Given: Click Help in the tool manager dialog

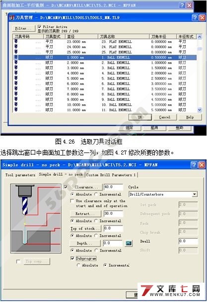Looking at the screenshot, I should 190,117.
